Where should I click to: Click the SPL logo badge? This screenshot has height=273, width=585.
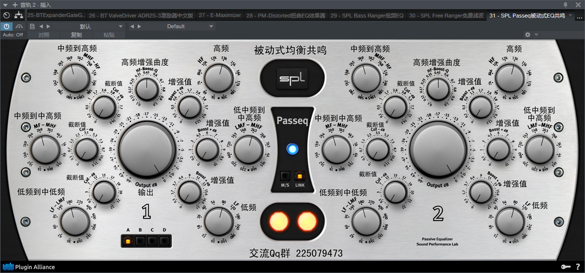click(x=292, y=78)
